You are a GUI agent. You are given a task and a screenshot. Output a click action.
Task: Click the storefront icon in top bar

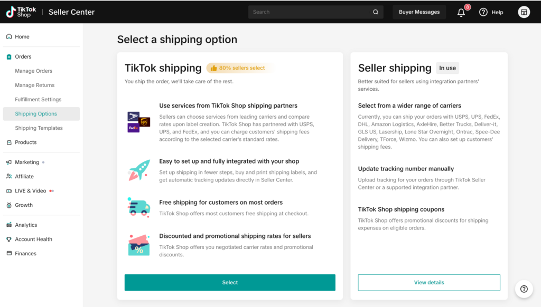(x=524, y=12)
